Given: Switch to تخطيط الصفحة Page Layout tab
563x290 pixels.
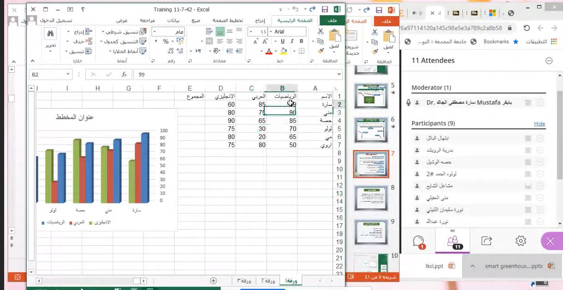Looking at the screenshot, I should coord(228,20).
